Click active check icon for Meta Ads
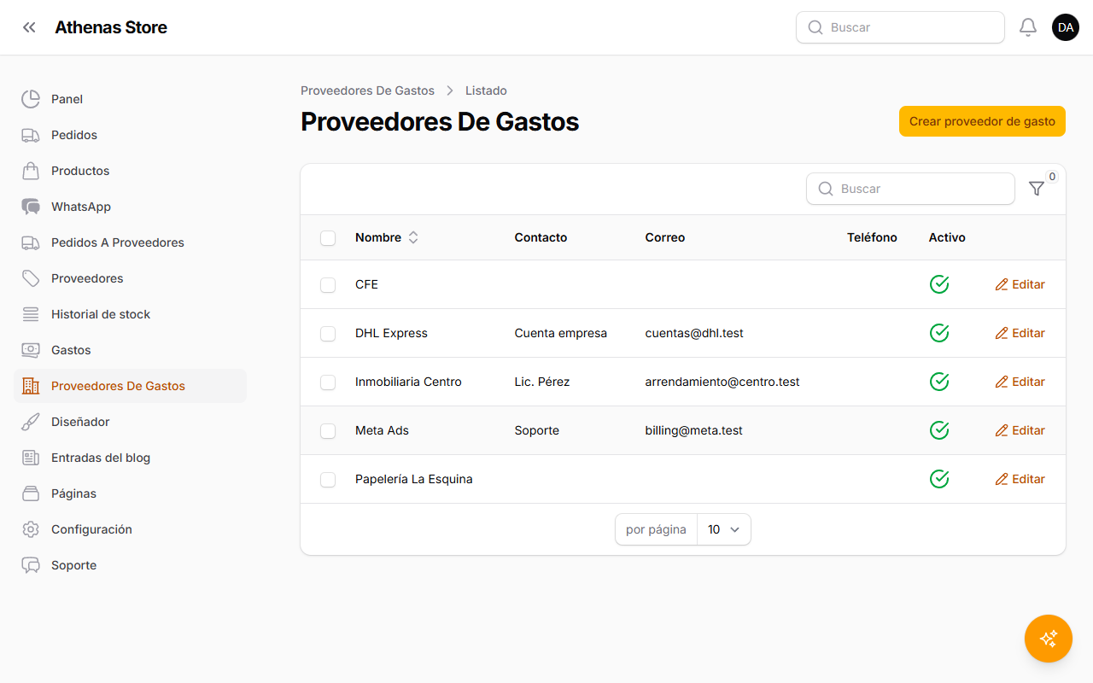Viewport: 1093px width, 683px height. [939, 430]
